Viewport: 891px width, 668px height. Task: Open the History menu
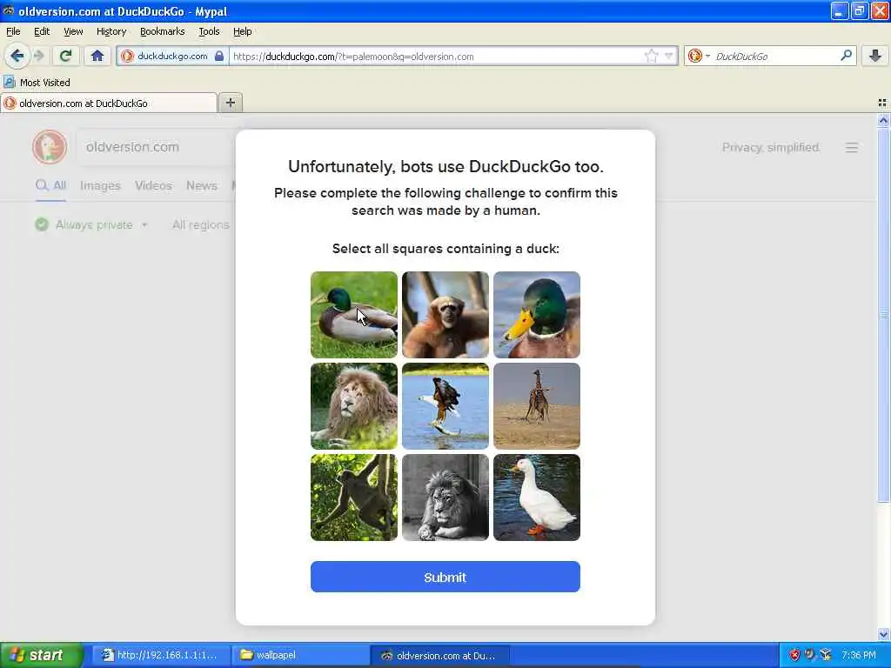coord(111,31)
